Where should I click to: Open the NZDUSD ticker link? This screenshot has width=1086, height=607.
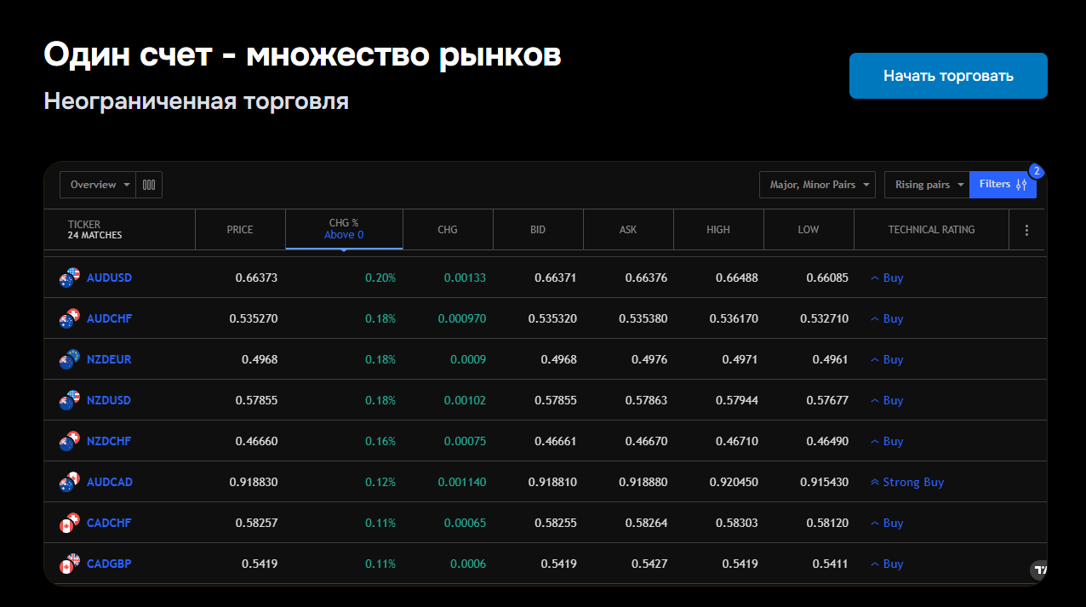109,400
